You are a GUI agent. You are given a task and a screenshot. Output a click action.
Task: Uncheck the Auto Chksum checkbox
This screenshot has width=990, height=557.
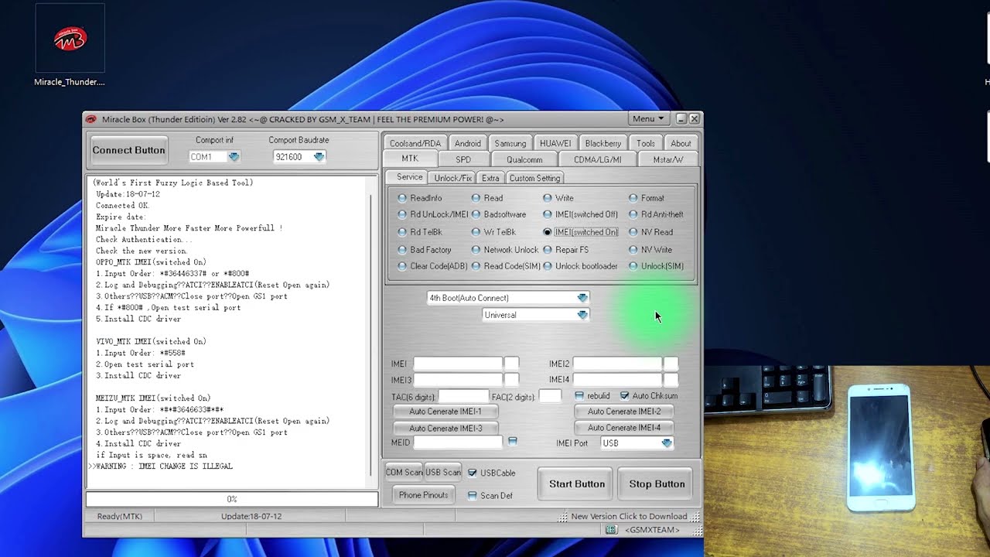625,396
